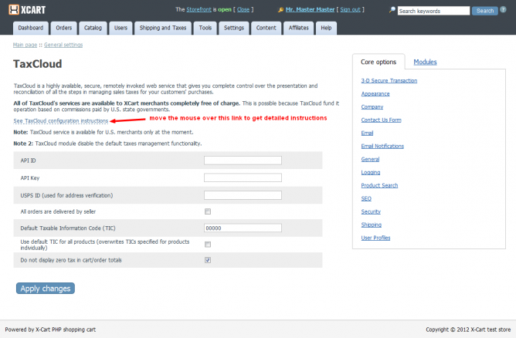Click the Search button

pos(485,11)
